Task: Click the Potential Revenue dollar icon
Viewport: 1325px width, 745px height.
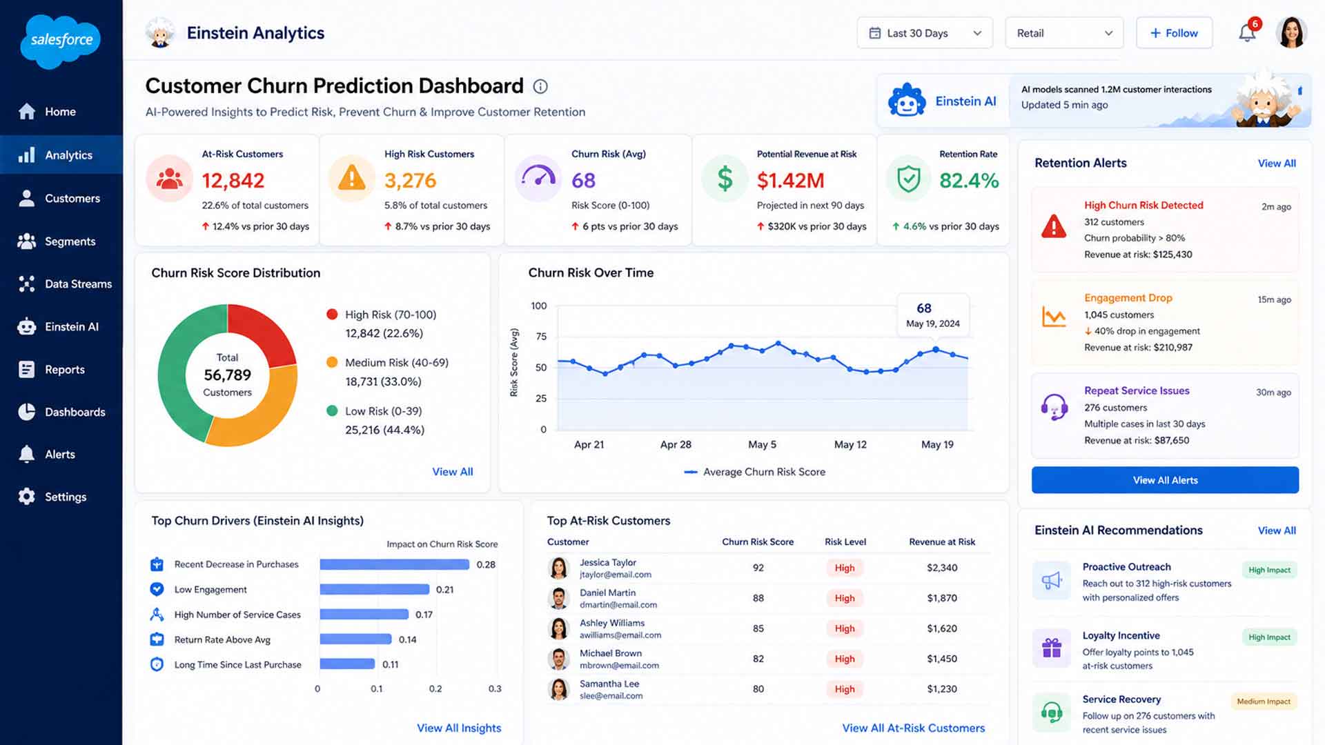Action: (725, 179)
